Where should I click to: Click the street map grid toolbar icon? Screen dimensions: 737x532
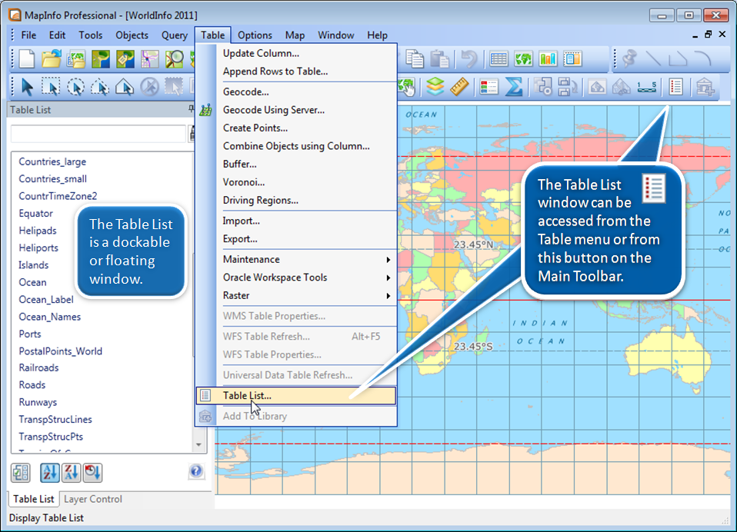[x=150, y=59]
